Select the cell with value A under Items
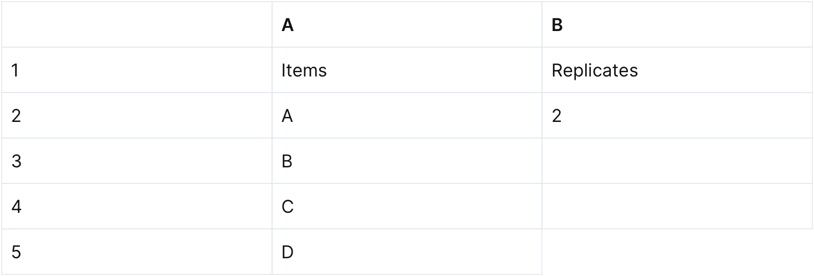814x276 pixels. (406, 116)
